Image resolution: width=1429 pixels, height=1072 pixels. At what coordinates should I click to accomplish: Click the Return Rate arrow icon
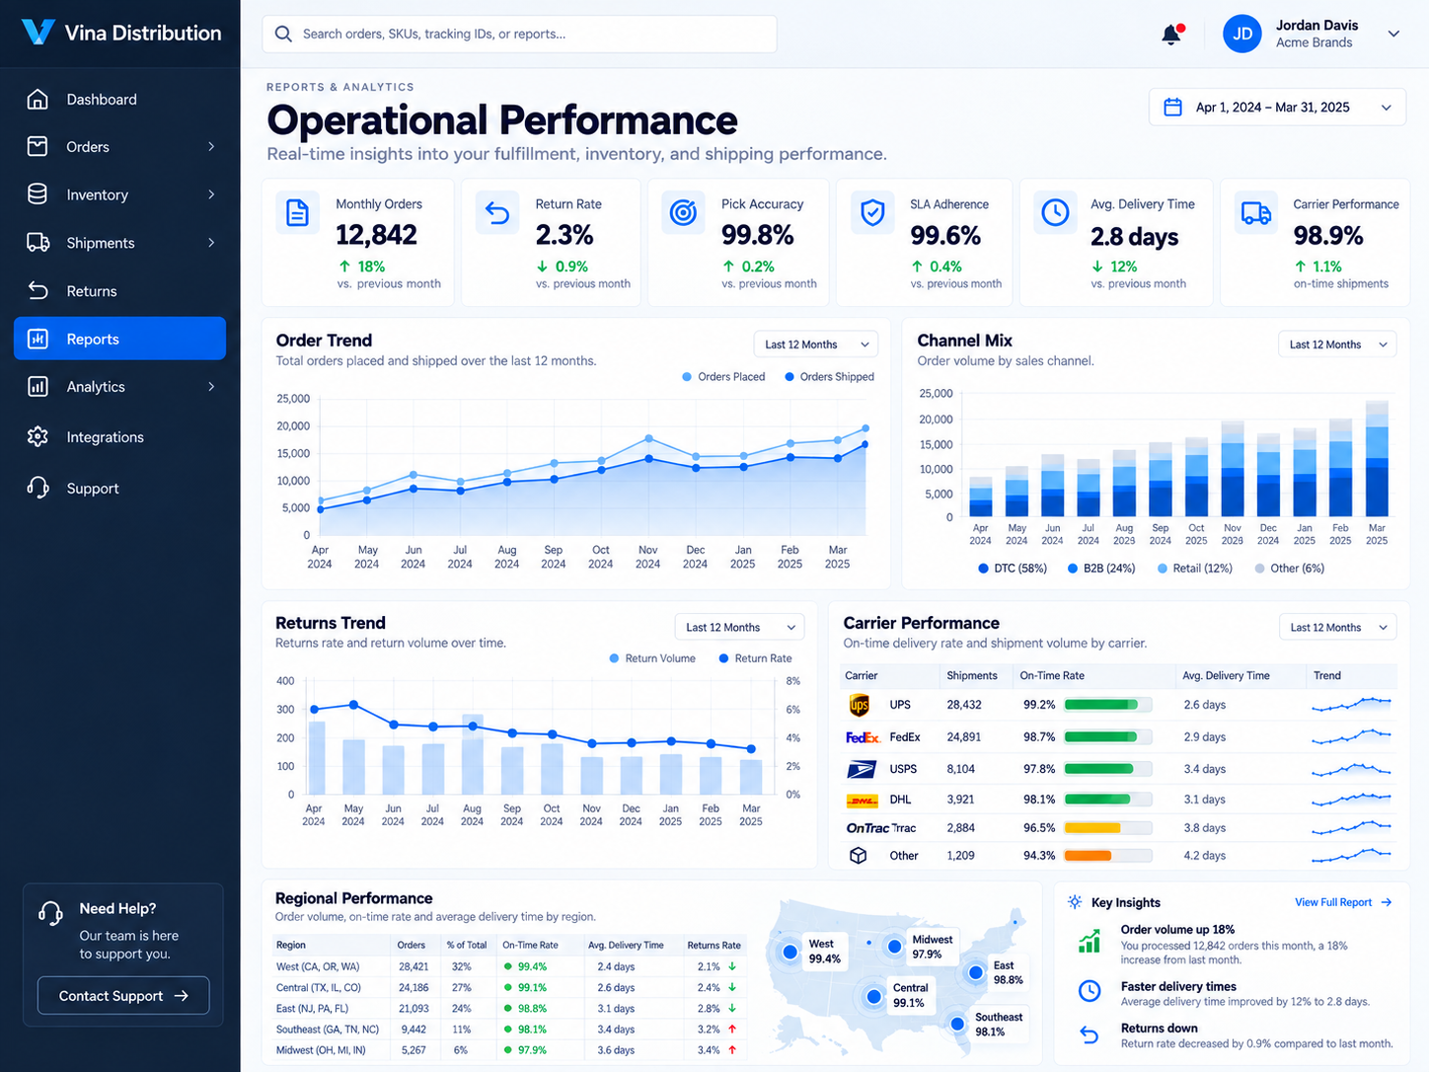pyautogui.click(x=497, y=212)
